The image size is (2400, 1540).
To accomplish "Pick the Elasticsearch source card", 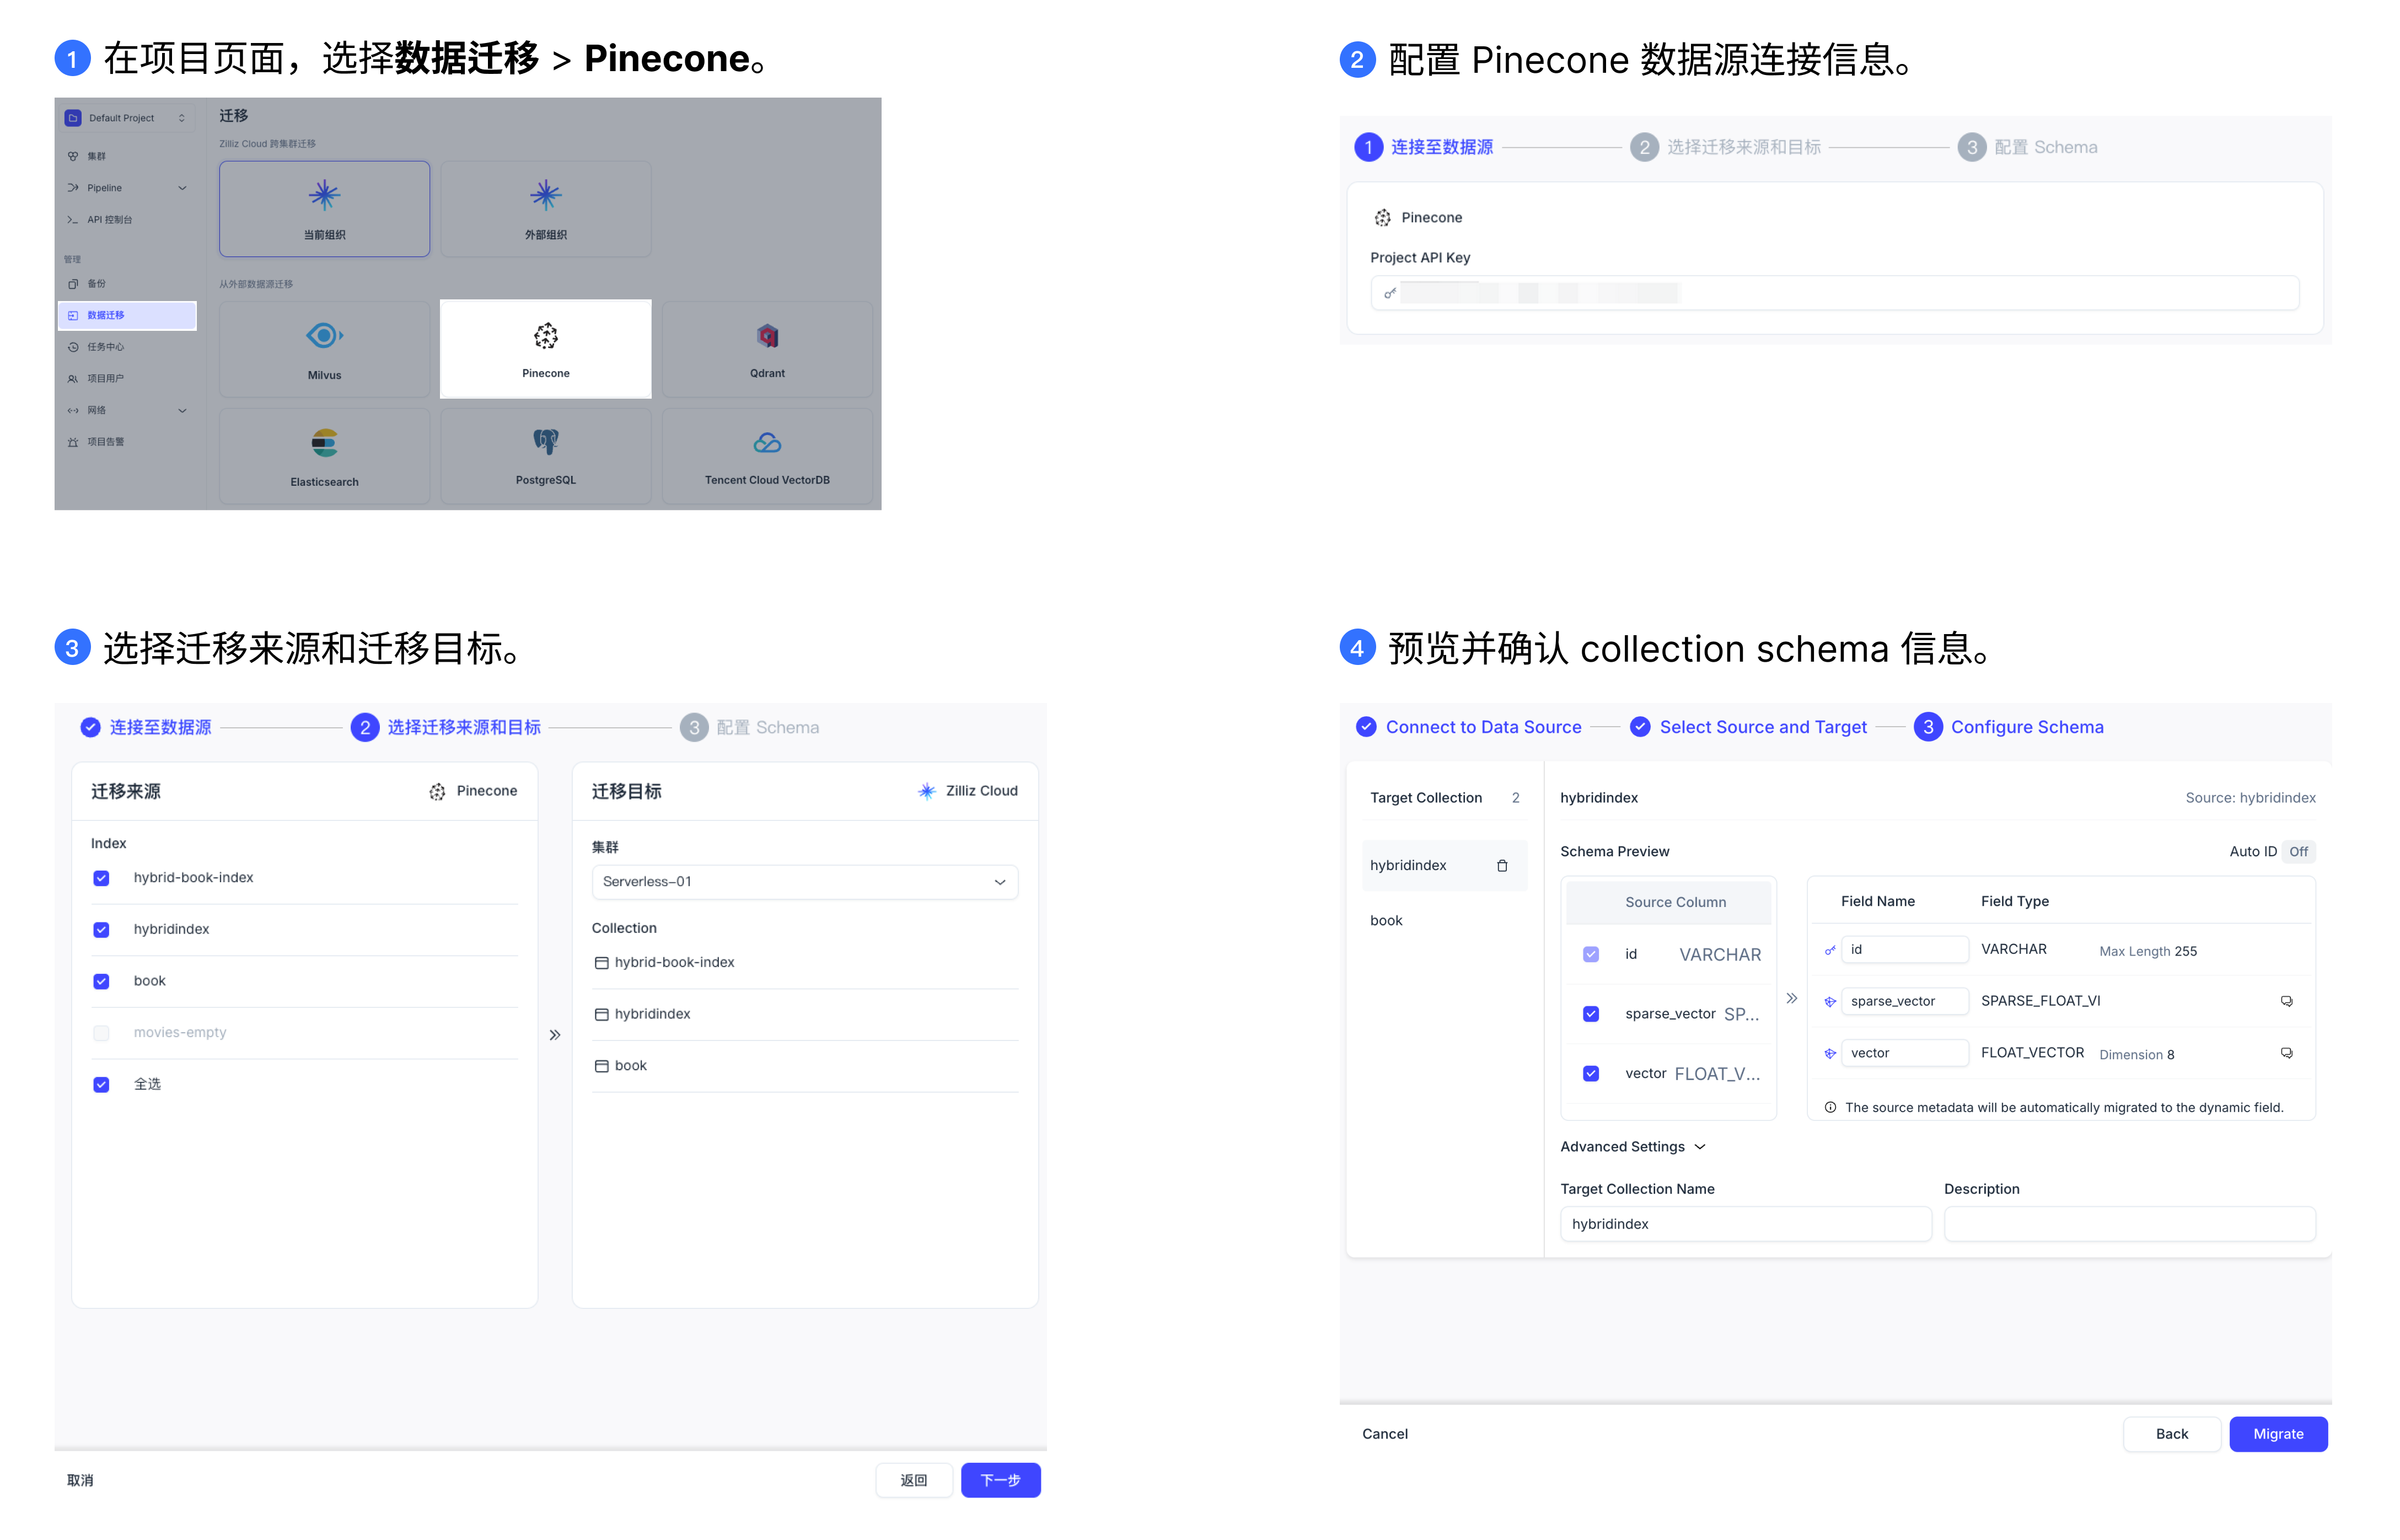I will pyautogui.click(x=324, y=456).
